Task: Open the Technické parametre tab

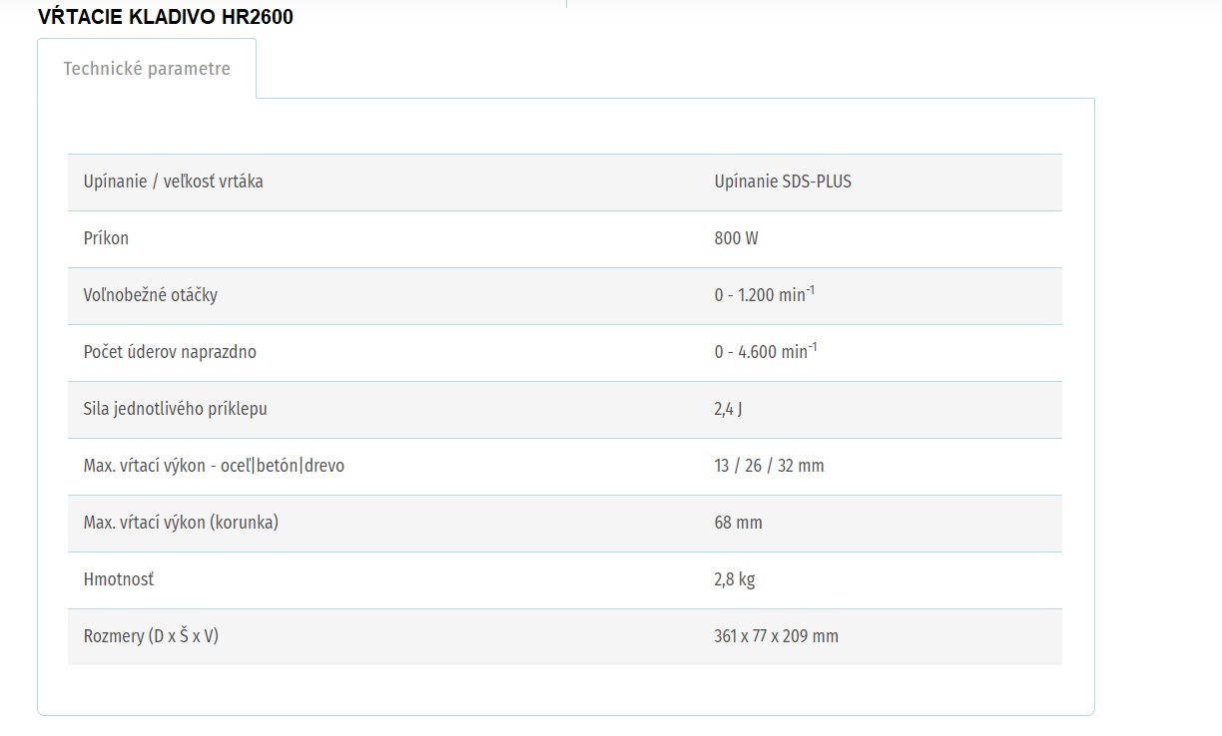Action: coord(147,69)
